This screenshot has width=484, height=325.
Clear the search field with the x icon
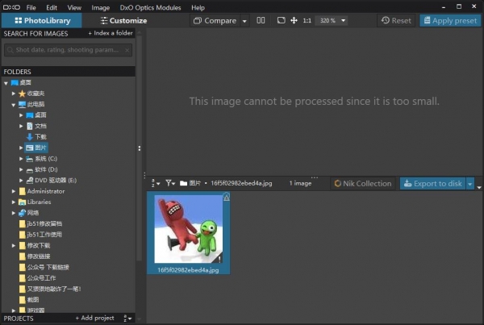coord(127,50)
